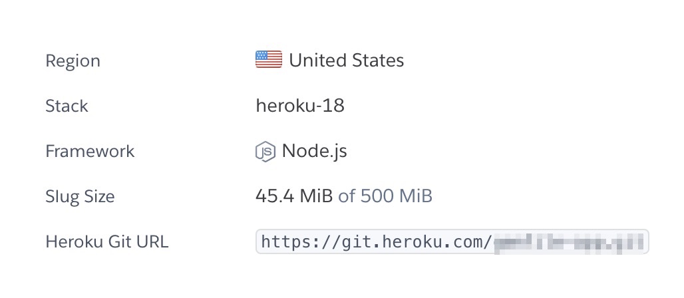
Task: Click the word 'States' beside the flag
Action: pos(377,61)
